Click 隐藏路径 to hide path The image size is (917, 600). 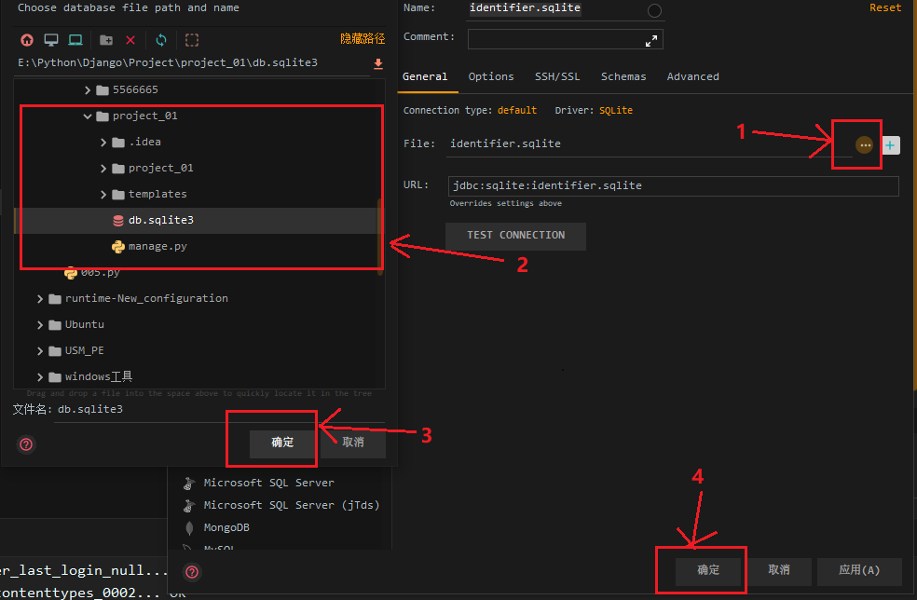[x=363, y=38]
